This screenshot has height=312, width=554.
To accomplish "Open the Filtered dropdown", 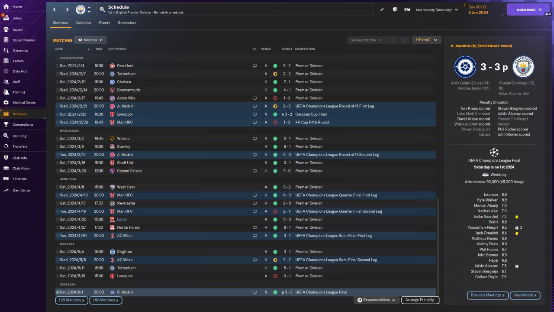I will tap(426, 40).
